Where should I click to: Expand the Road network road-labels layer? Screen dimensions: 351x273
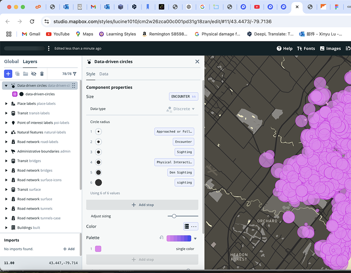pos(6,142)
